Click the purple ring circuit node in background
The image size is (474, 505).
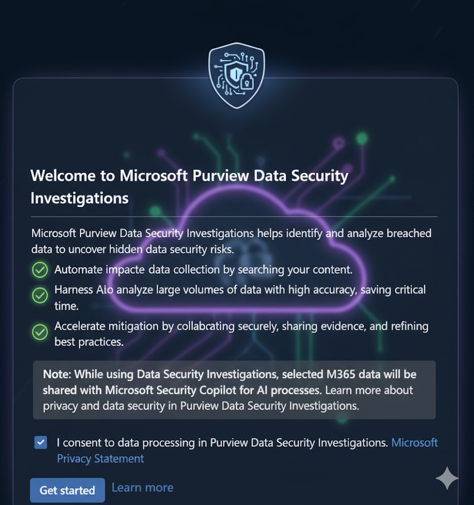tap(339, 144)
